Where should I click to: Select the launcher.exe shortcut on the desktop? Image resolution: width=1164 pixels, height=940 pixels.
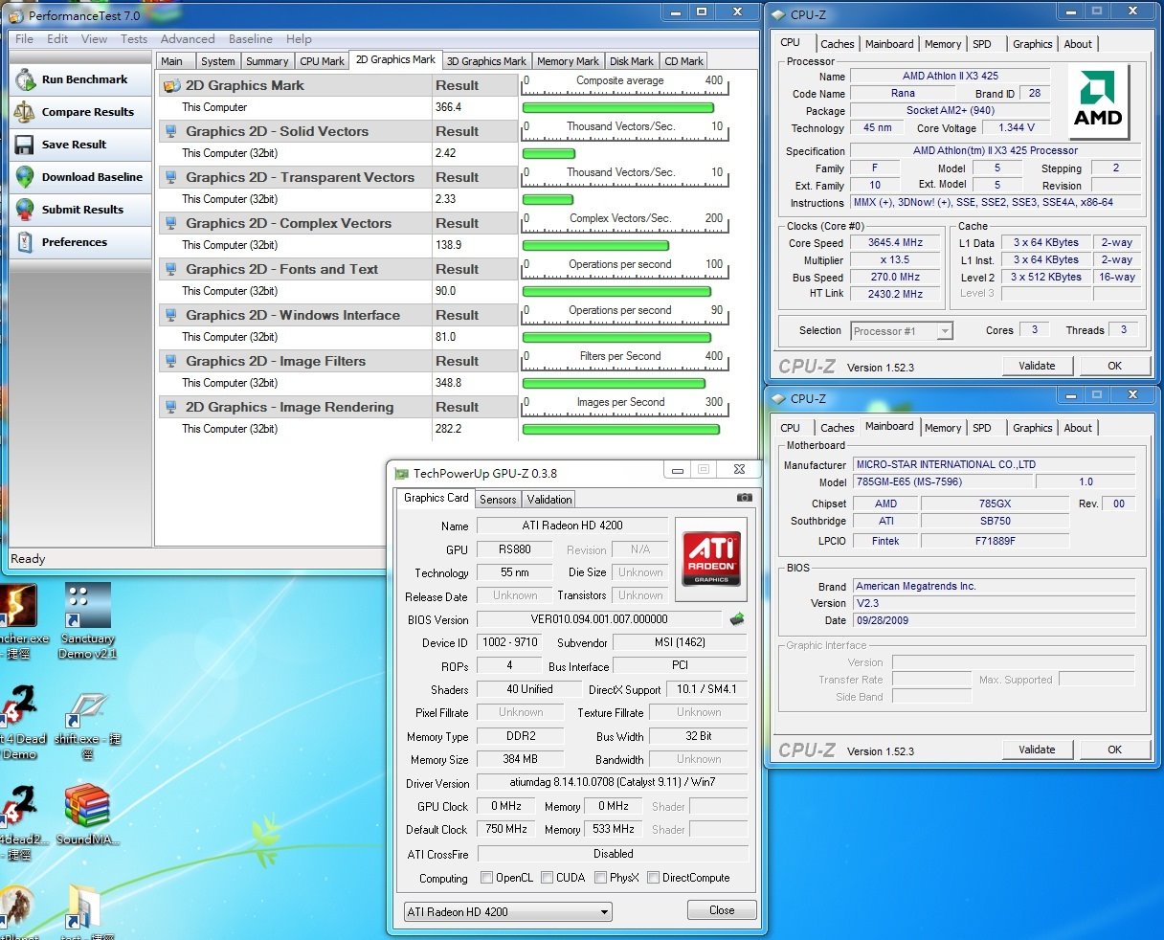(x=21, y=621)
